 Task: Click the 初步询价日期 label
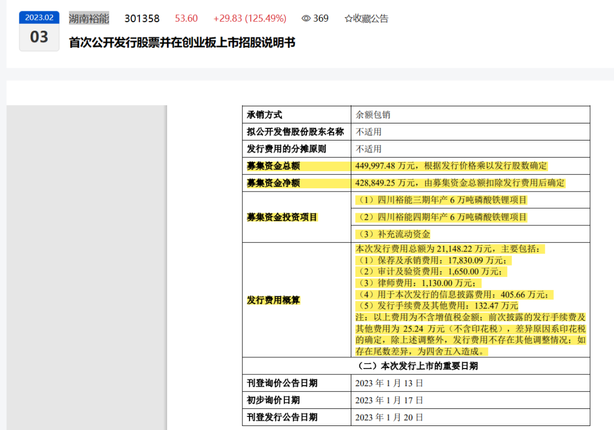pos(273,400)
